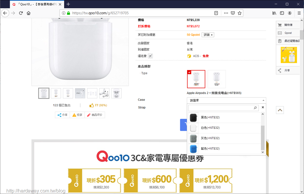Select second product gallery thumbnail

pyautogui.click(x=56, y=93)
